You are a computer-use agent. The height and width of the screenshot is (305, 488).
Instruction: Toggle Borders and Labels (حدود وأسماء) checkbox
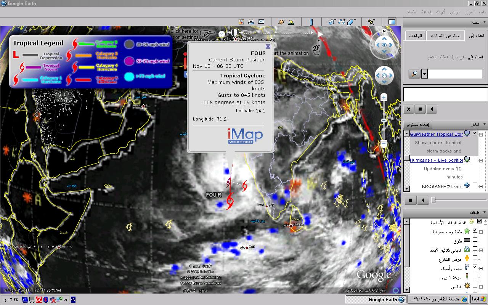475,267
